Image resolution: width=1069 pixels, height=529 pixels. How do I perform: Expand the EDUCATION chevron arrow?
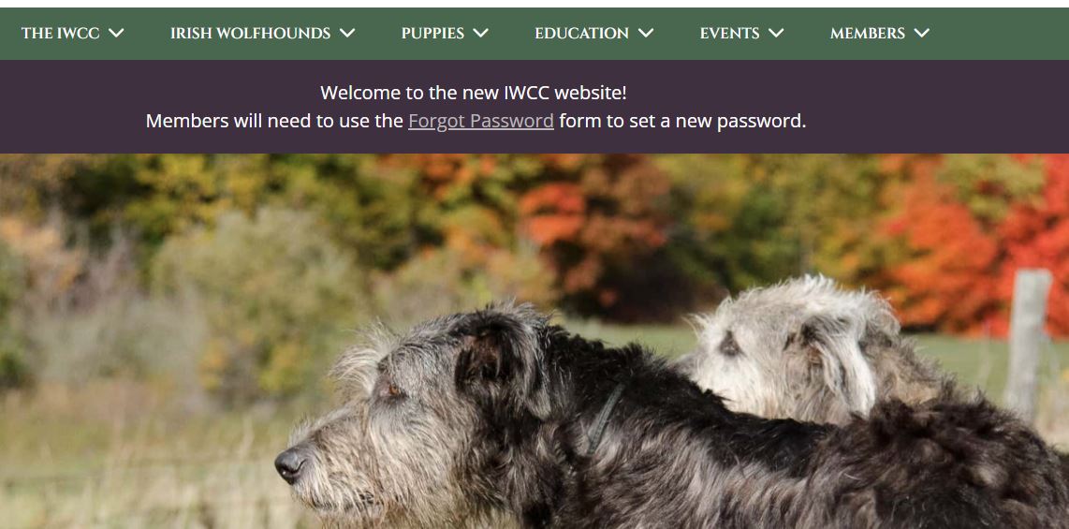pyautogui.click(x=646, y=34)
